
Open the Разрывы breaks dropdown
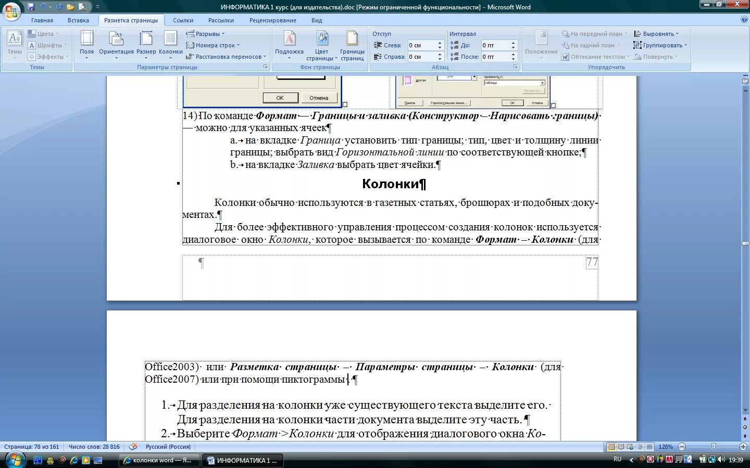point(205,34)
